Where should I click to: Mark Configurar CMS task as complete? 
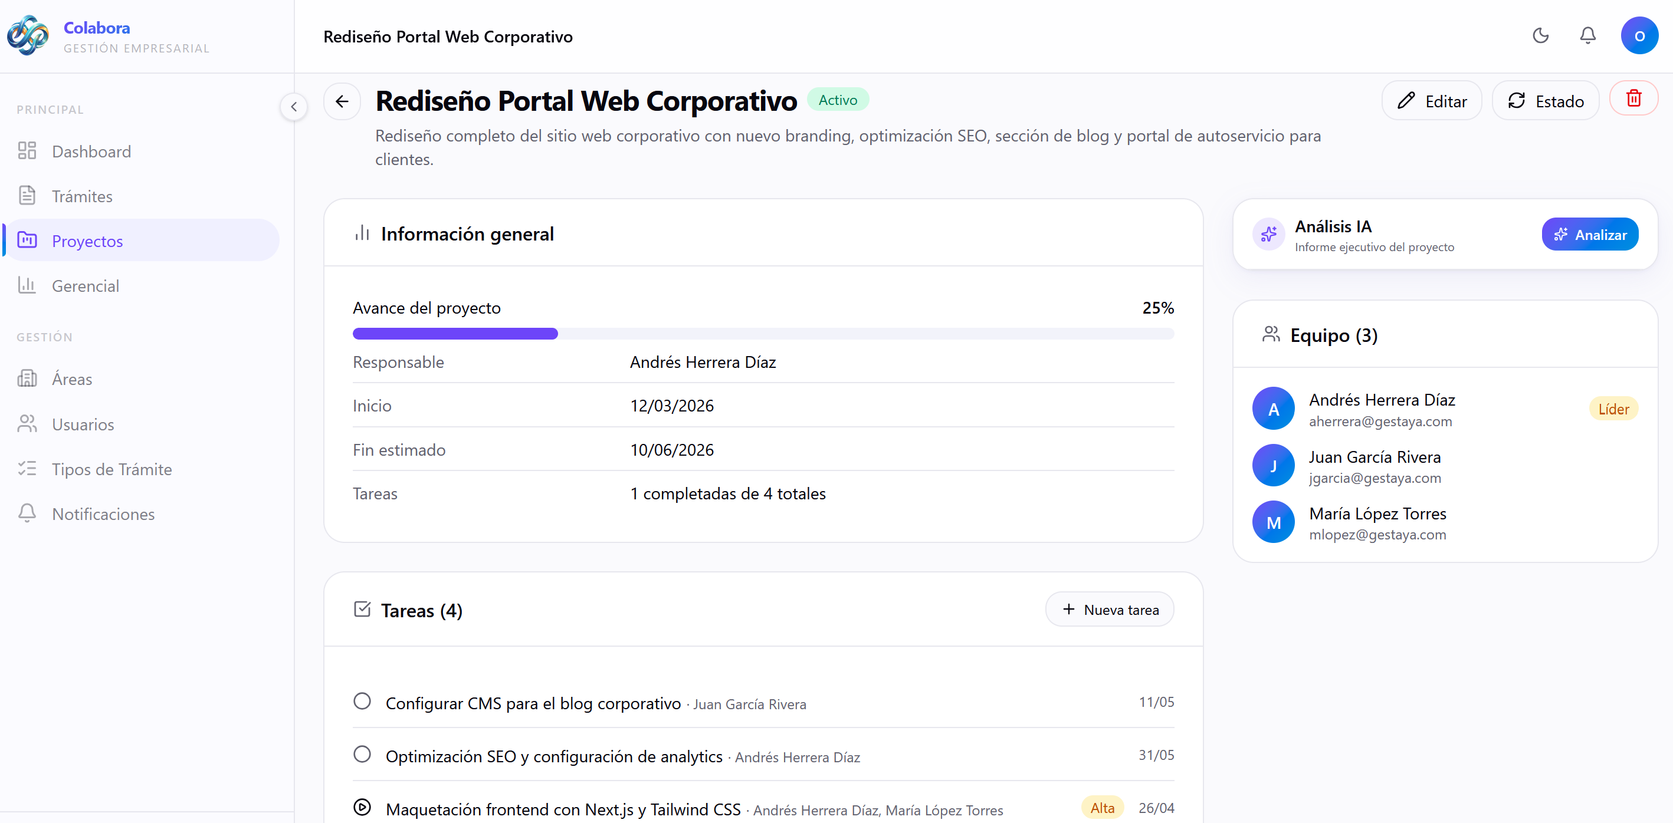(x=362, y=702)
